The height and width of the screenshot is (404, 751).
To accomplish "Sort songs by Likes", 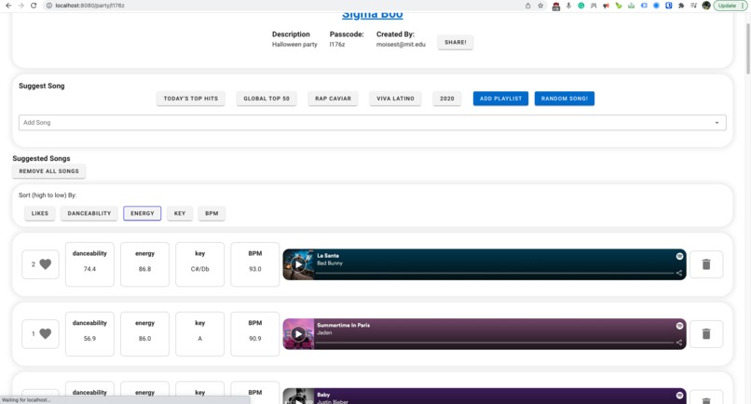I will point(40,213).
